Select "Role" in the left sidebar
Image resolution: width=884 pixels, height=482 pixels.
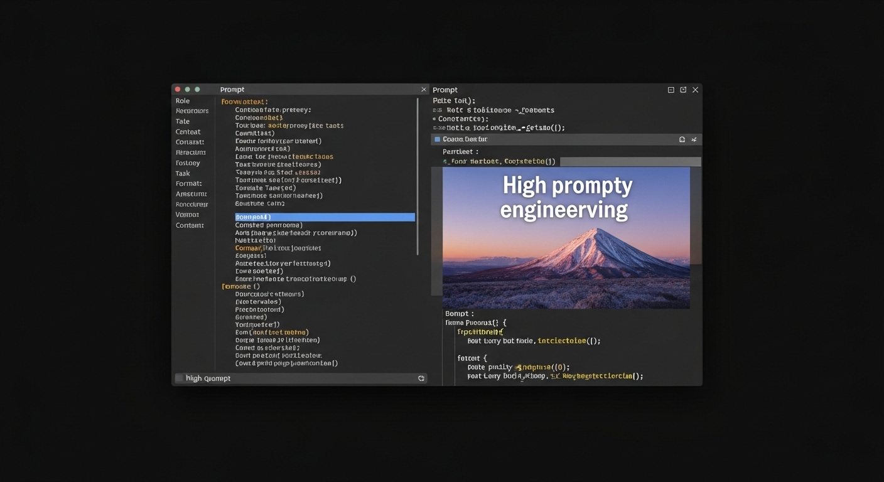pyautogui.click(x=183, y=100)
